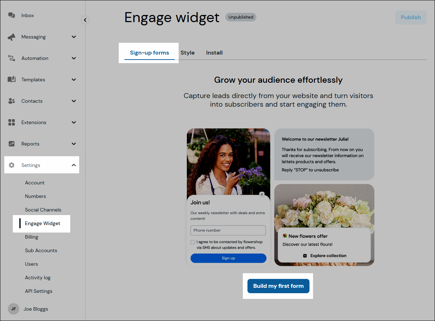Image resolution: width=435 pixels, height=321 pixels.
Task: Open the Install tab
Action: [x=214, y=52]
